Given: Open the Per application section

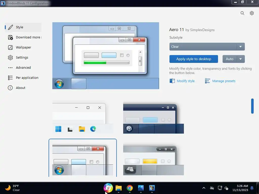Looking at the screenshot, I should [23, 78].
